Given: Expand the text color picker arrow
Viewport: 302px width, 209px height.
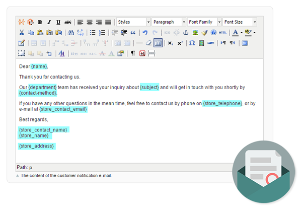Looking at the screenshot, I should click(x=242, y=33).
